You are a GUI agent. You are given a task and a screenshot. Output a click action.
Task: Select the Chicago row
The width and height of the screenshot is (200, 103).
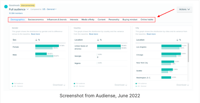[x=161, y=55]
